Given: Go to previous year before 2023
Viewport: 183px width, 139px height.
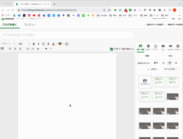Looking at the screenshot, I should 148,69.
